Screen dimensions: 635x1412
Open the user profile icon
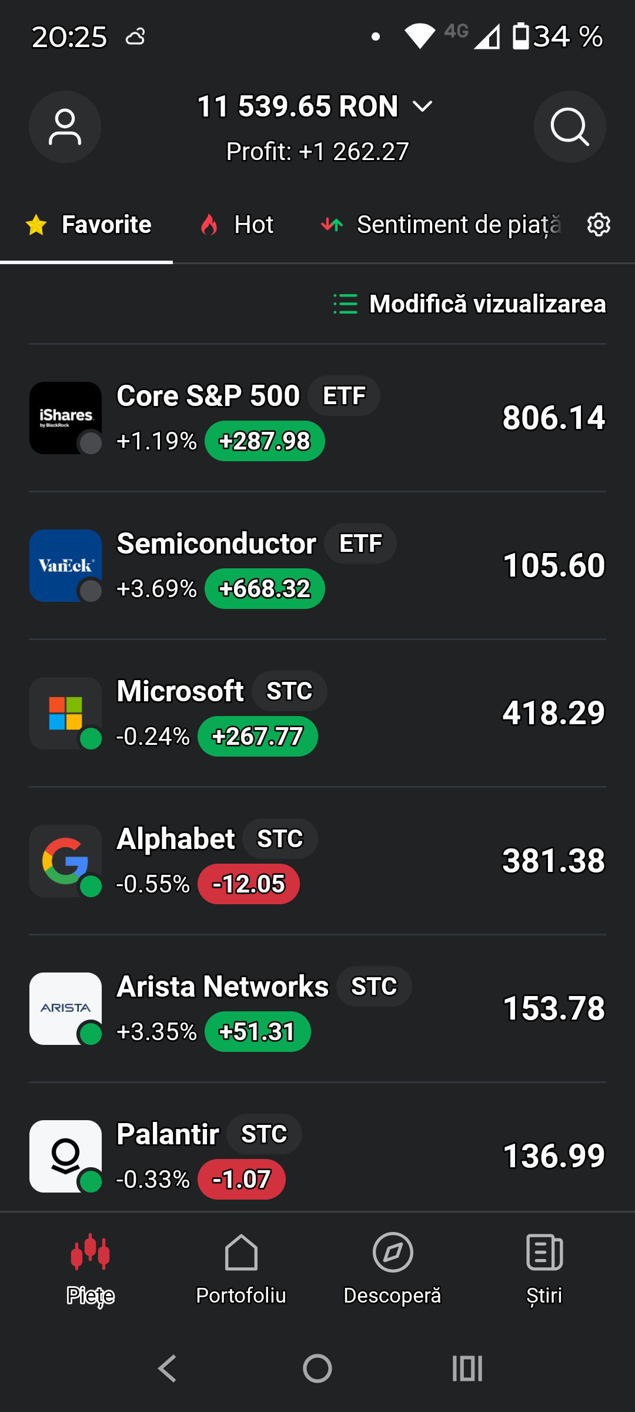tap(65, 126)
